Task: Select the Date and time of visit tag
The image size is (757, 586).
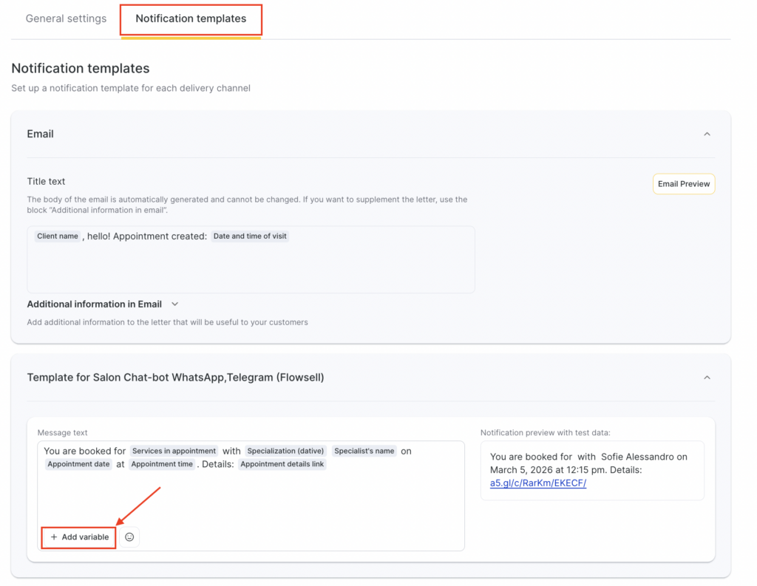Action: pyautogui.click(x=250, y=236)
